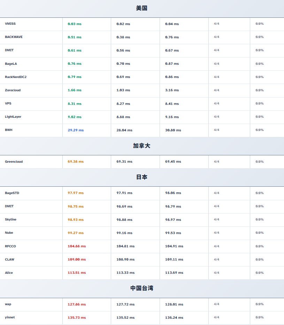Select the LightLayer provider name

point(13,117)
